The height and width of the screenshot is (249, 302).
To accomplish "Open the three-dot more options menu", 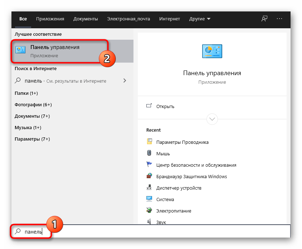I will (x=279, y=19).
